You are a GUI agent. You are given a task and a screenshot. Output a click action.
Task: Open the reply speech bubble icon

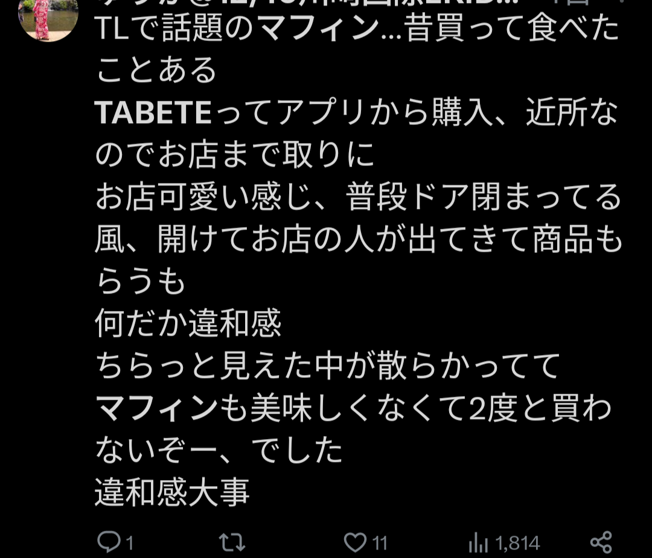coord(109,541)
